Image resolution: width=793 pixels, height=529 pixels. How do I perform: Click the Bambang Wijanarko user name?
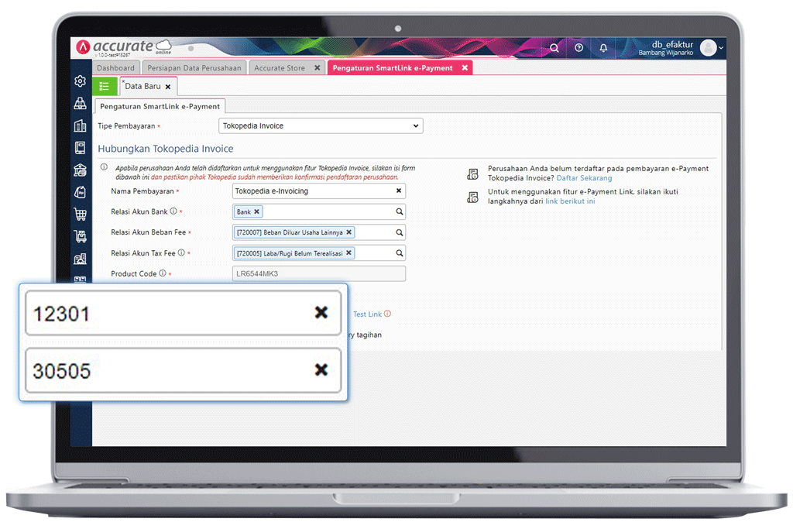click(665, 53)
